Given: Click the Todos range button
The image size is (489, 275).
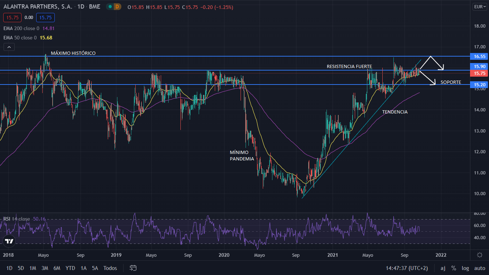Looking at the screenshot, I should click(110, 268).
